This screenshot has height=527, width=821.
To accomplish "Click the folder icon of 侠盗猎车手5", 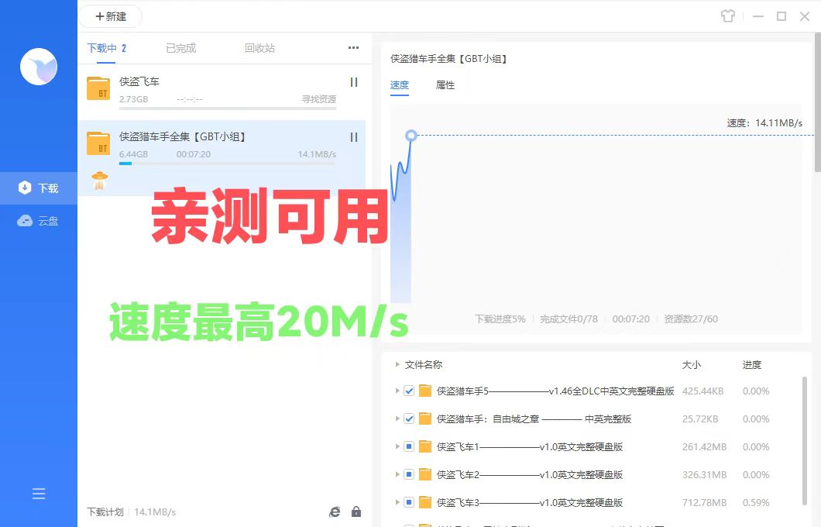I will [425, 391].
